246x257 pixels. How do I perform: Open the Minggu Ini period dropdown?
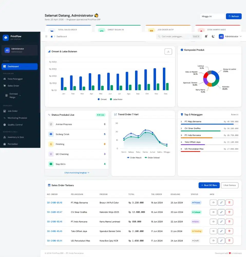pos(212,16)
